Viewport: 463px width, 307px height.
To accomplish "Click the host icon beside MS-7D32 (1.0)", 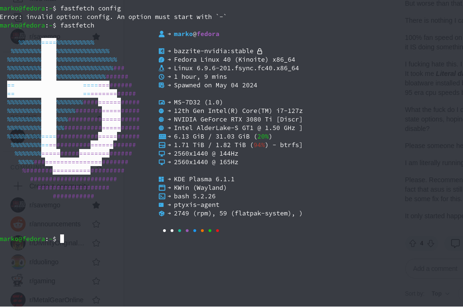I will (162, 102).
